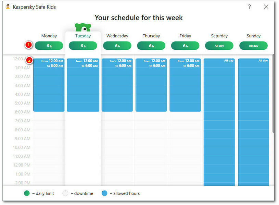Select the Wednesday day header
The image size is (279, 205).
pyautogui.click(x=117, y=36)
